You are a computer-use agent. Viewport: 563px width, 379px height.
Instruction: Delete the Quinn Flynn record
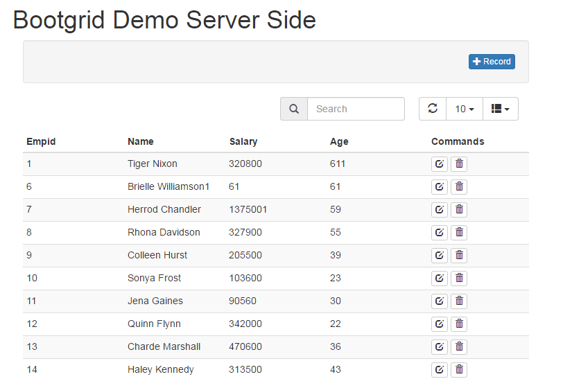click(459, 324)
